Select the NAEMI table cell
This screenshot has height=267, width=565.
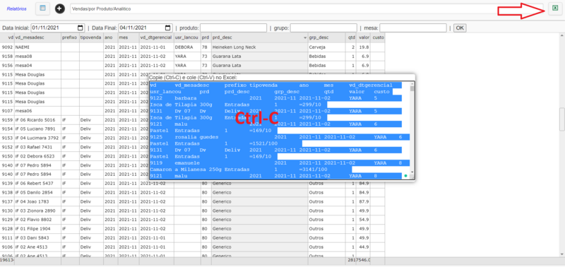click(37, 47)
